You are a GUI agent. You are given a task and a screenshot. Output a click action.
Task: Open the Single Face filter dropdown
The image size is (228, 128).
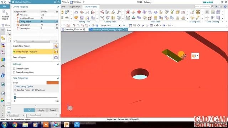pos(119,25)
